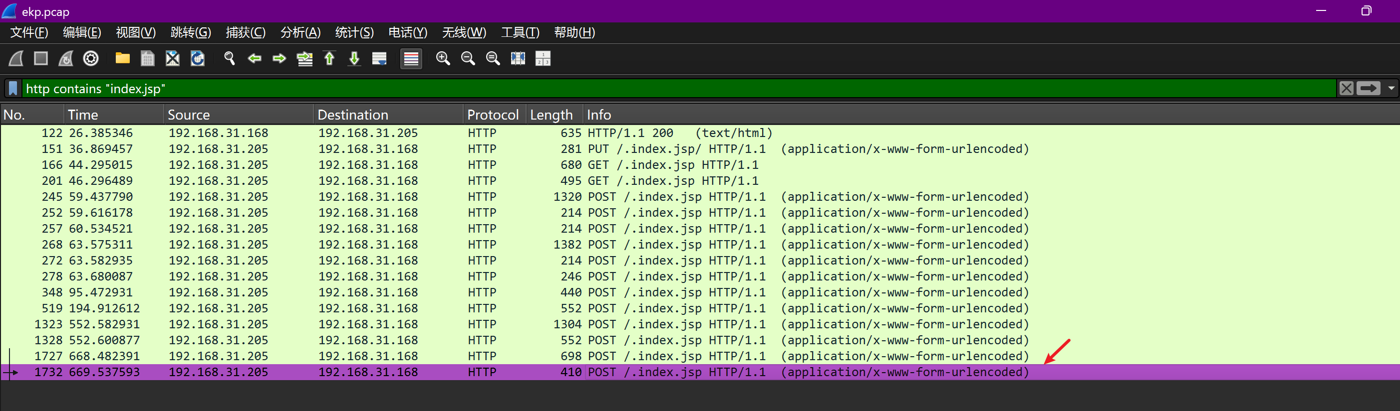Expand the filter history dropdown arrow
This screenshot has height=411, width=1400.
click(1391, 88)
